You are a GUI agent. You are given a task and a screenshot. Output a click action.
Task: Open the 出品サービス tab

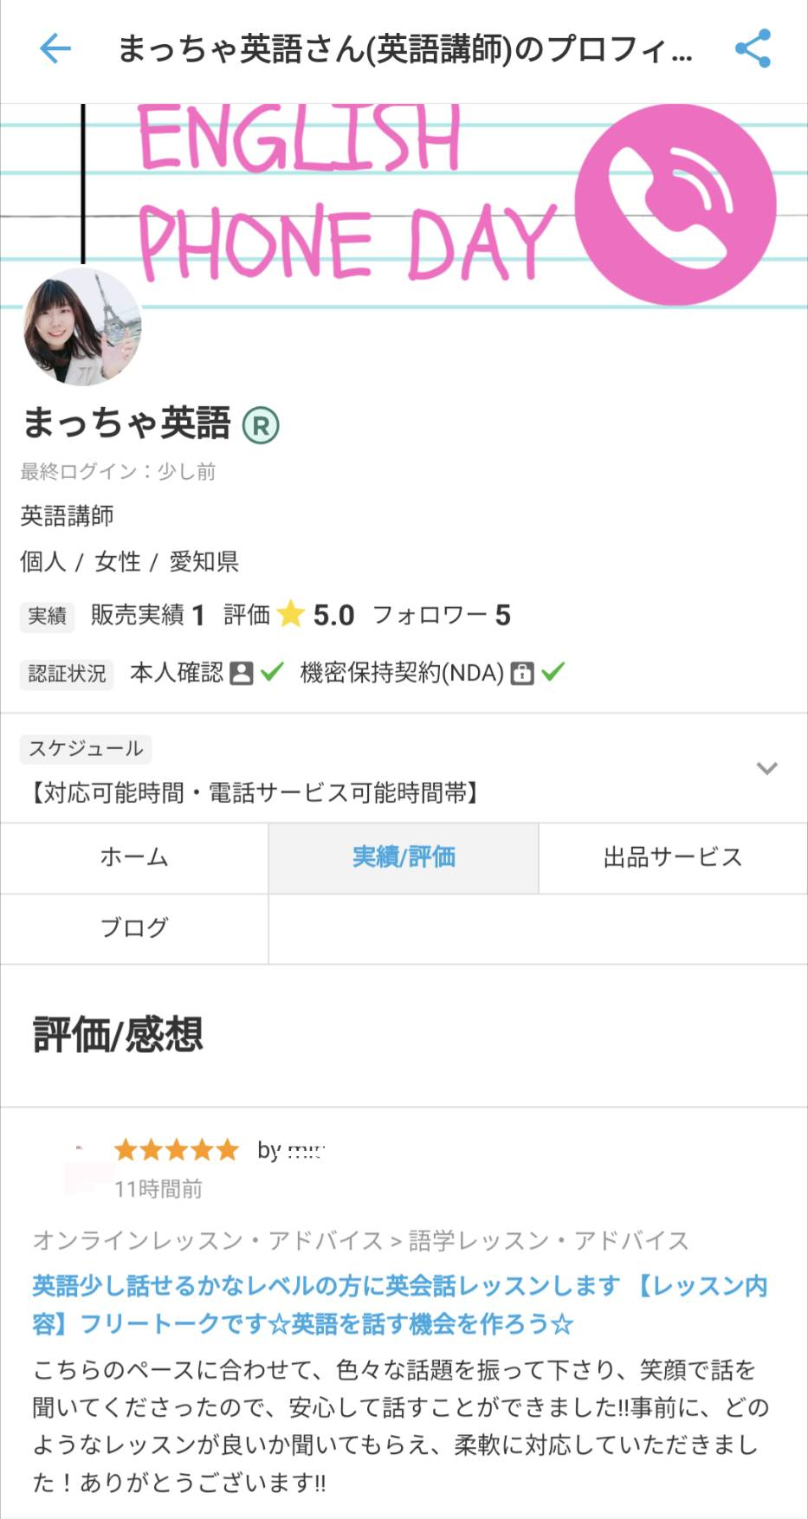673,857
